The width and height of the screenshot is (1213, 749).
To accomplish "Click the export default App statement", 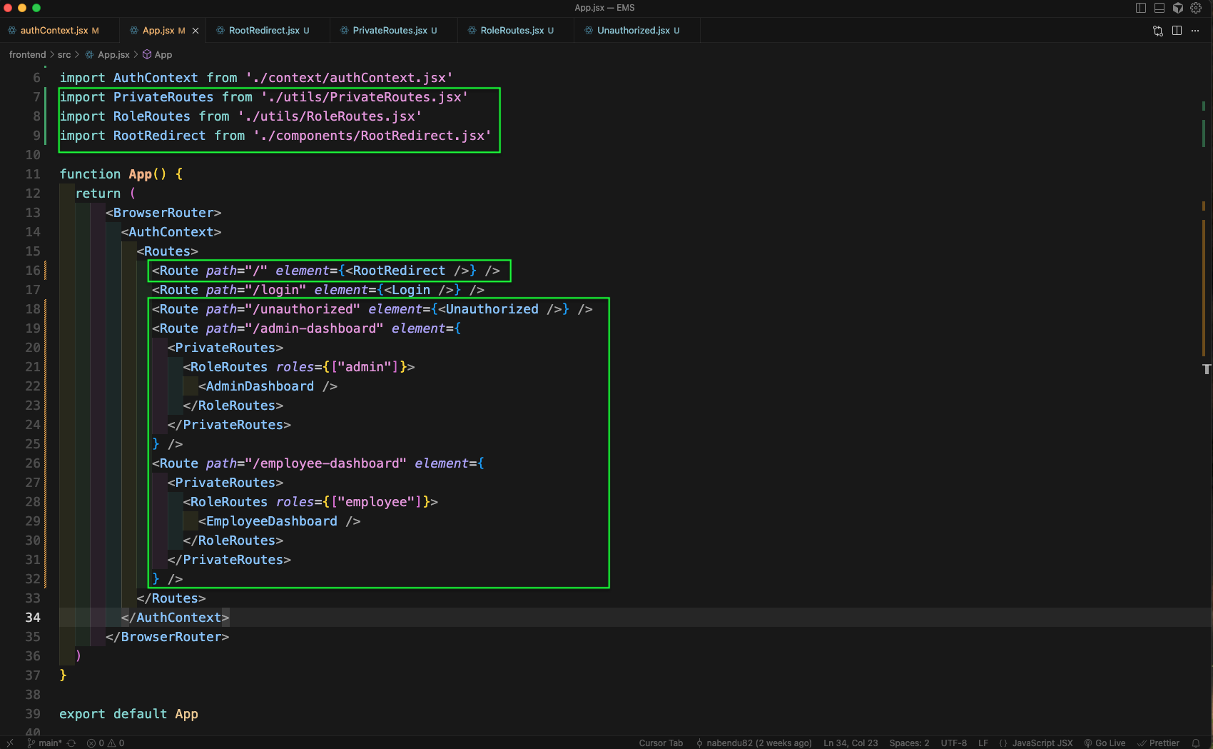I will coord(128,714).
